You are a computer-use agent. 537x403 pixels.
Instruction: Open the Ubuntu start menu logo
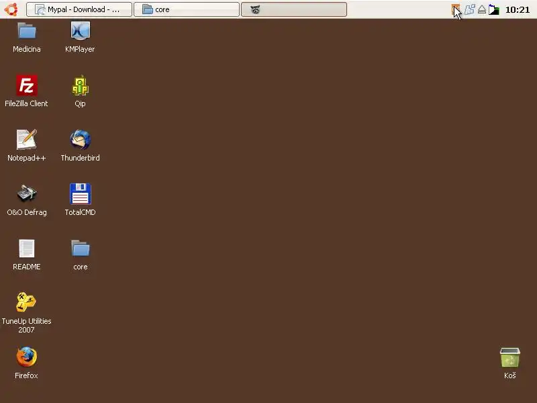coord(11,9)
